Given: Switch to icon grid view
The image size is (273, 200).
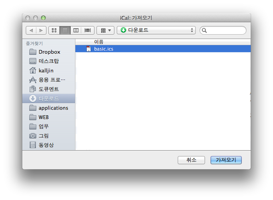Looking at the screenshot, I should (54, 30).
